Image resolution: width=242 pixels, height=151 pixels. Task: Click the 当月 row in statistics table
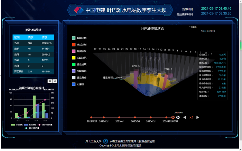point(33,54)
